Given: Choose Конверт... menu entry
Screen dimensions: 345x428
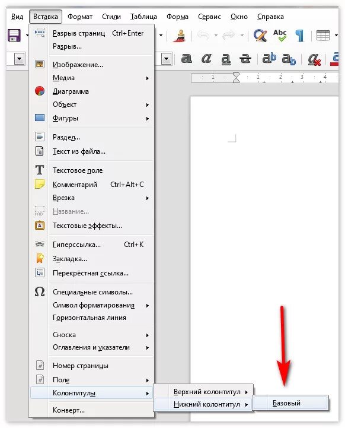Looking at the screenshot, I should (92, 410).
